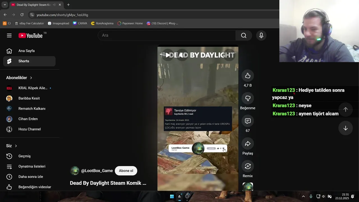Open the eBay Fee Calculator bookmark
The width and height of the screenshot is (359, 202).
(29, 23)
